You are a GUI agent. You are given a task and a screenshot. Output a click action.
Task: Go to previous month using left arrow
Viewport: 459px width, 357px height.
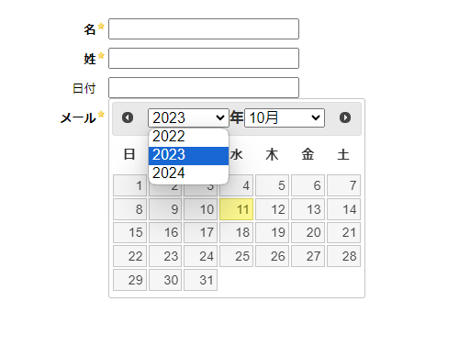[x=128, y=117]
